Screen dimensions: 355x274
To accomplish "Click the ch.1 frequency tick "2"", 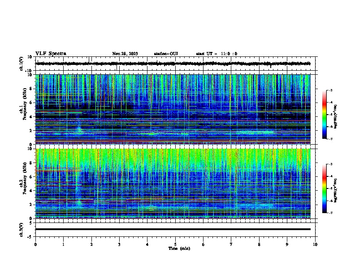I will (x=31, y=130).
